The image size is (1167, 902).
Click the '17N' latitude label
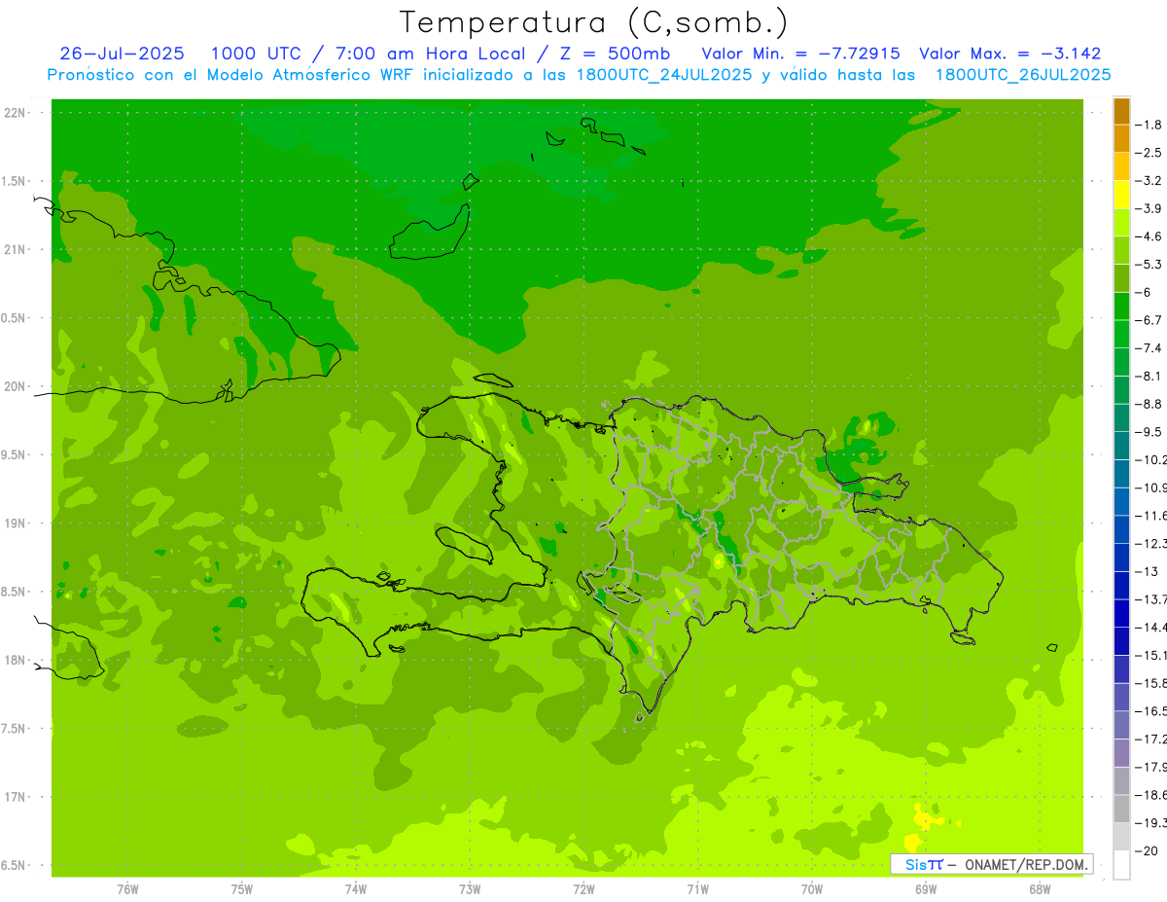17,797
